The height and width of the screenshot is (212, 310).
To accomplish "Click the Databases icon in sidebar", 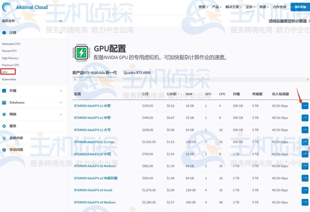I will pos(4,102).
